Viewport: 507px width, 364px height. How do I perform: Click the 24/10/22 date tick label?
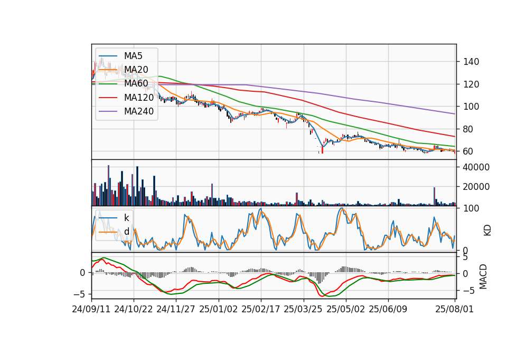pyautogui.click(x=134, y=309)
